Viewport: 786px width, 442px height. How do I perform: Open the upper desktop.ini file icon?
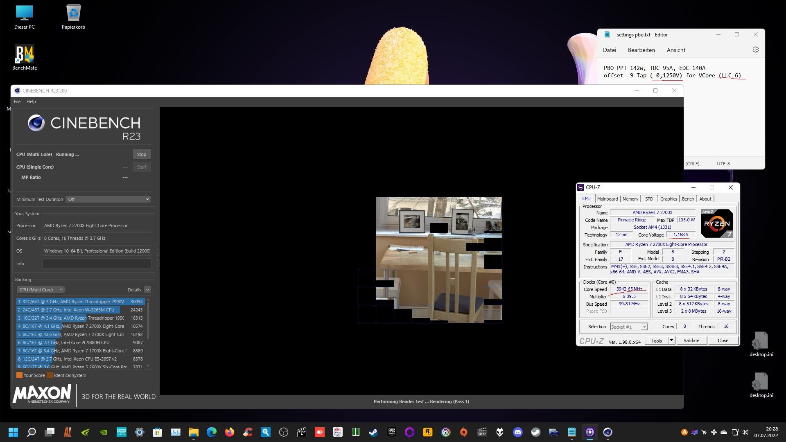click(761, 344)
